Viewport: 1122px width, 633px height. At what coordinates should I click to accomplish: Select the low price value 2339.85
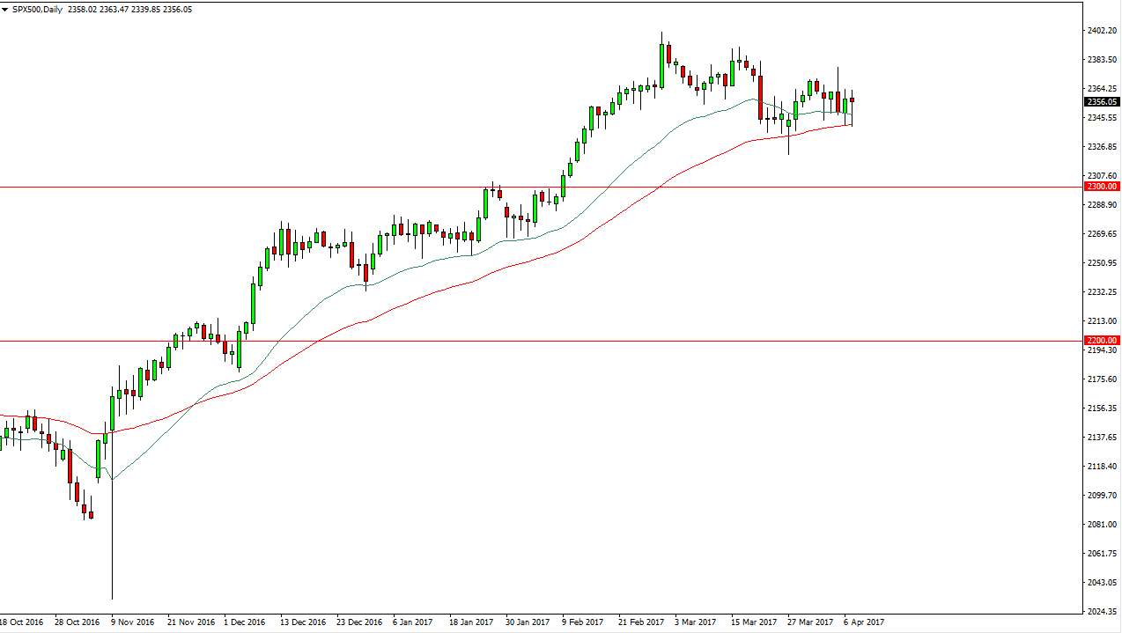[145, 10]
